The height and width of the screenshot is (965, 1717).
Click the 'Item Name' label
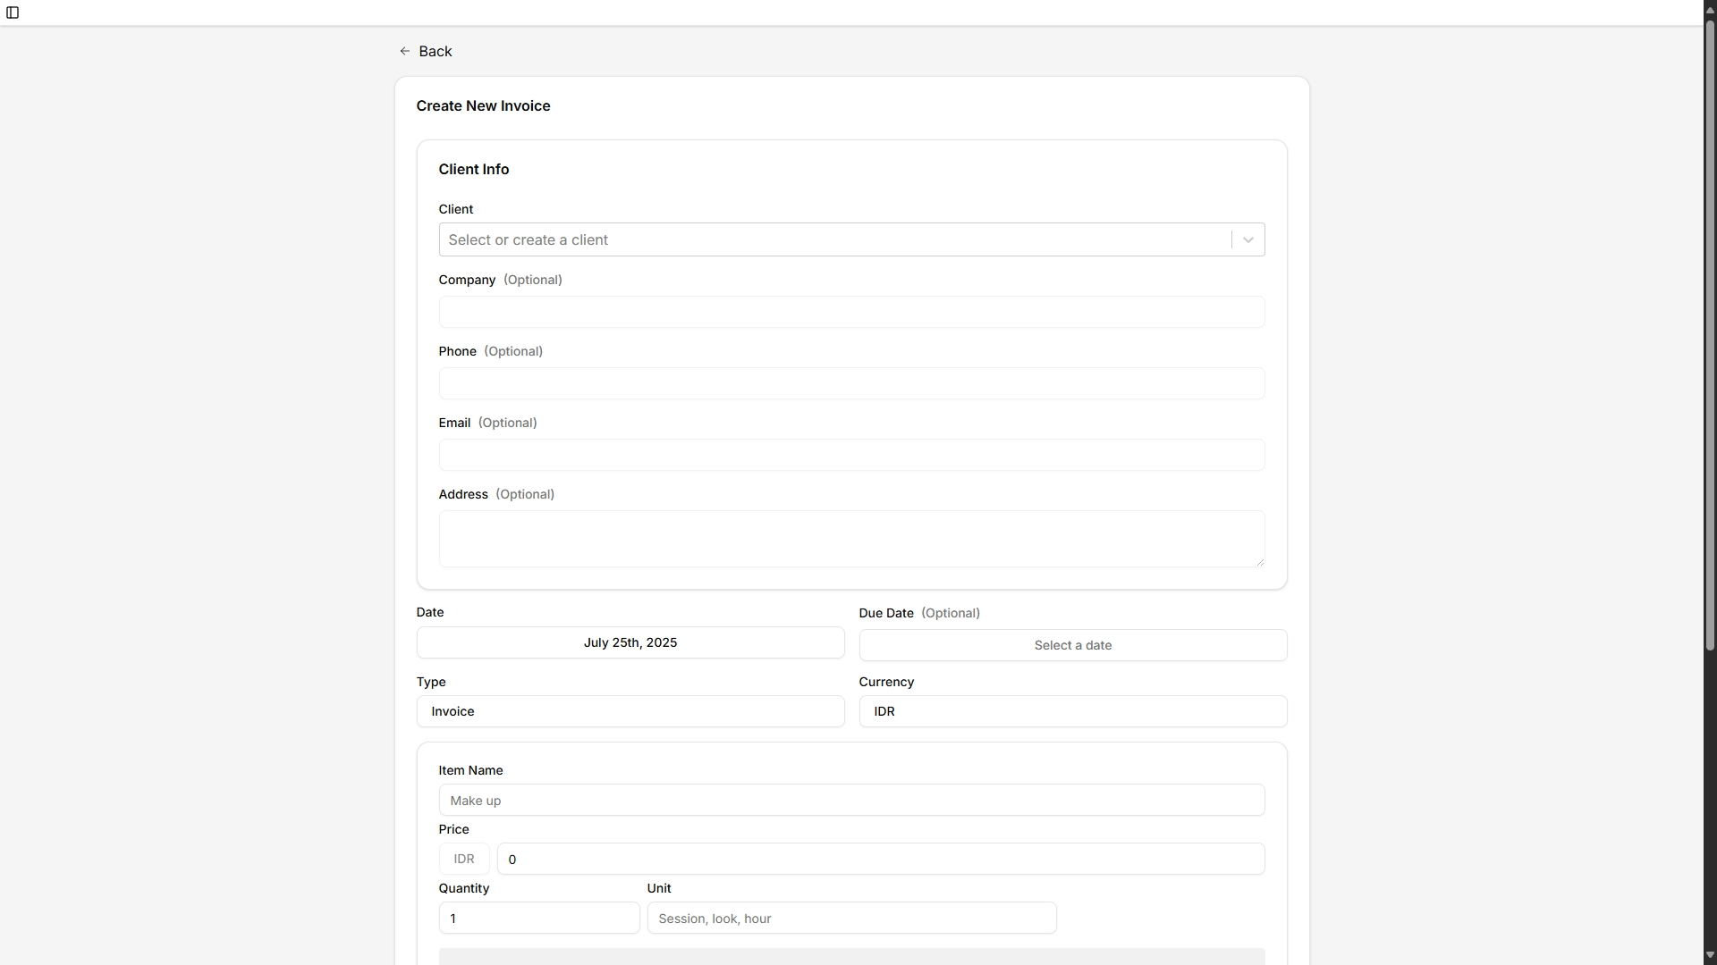(x=470, y=770)
